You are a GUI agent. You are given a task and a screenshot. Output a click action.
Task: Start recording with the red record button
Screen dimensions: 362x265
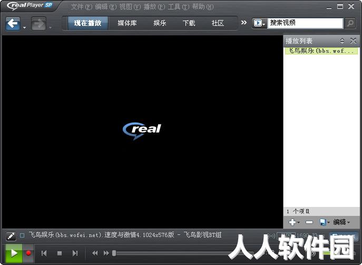point(28,253)
